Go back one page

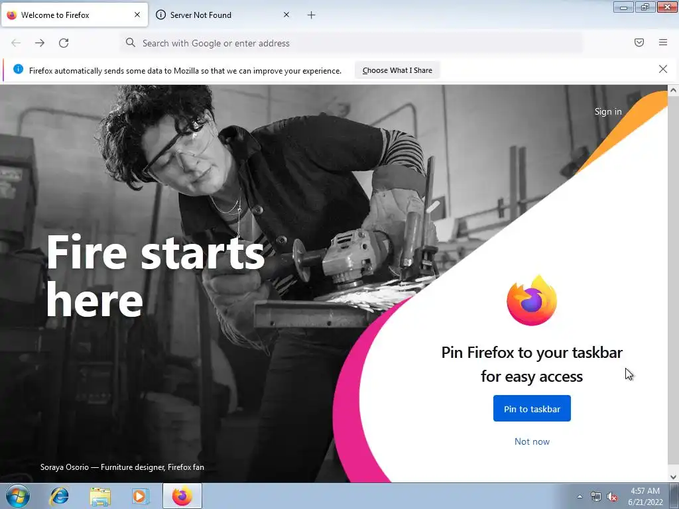(x=16, y=43)
